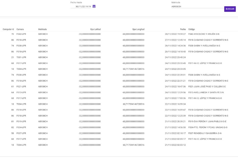Viewport: 238px width, 159px height.
Task: Sort by Camara column header
Action: [20, 29]
